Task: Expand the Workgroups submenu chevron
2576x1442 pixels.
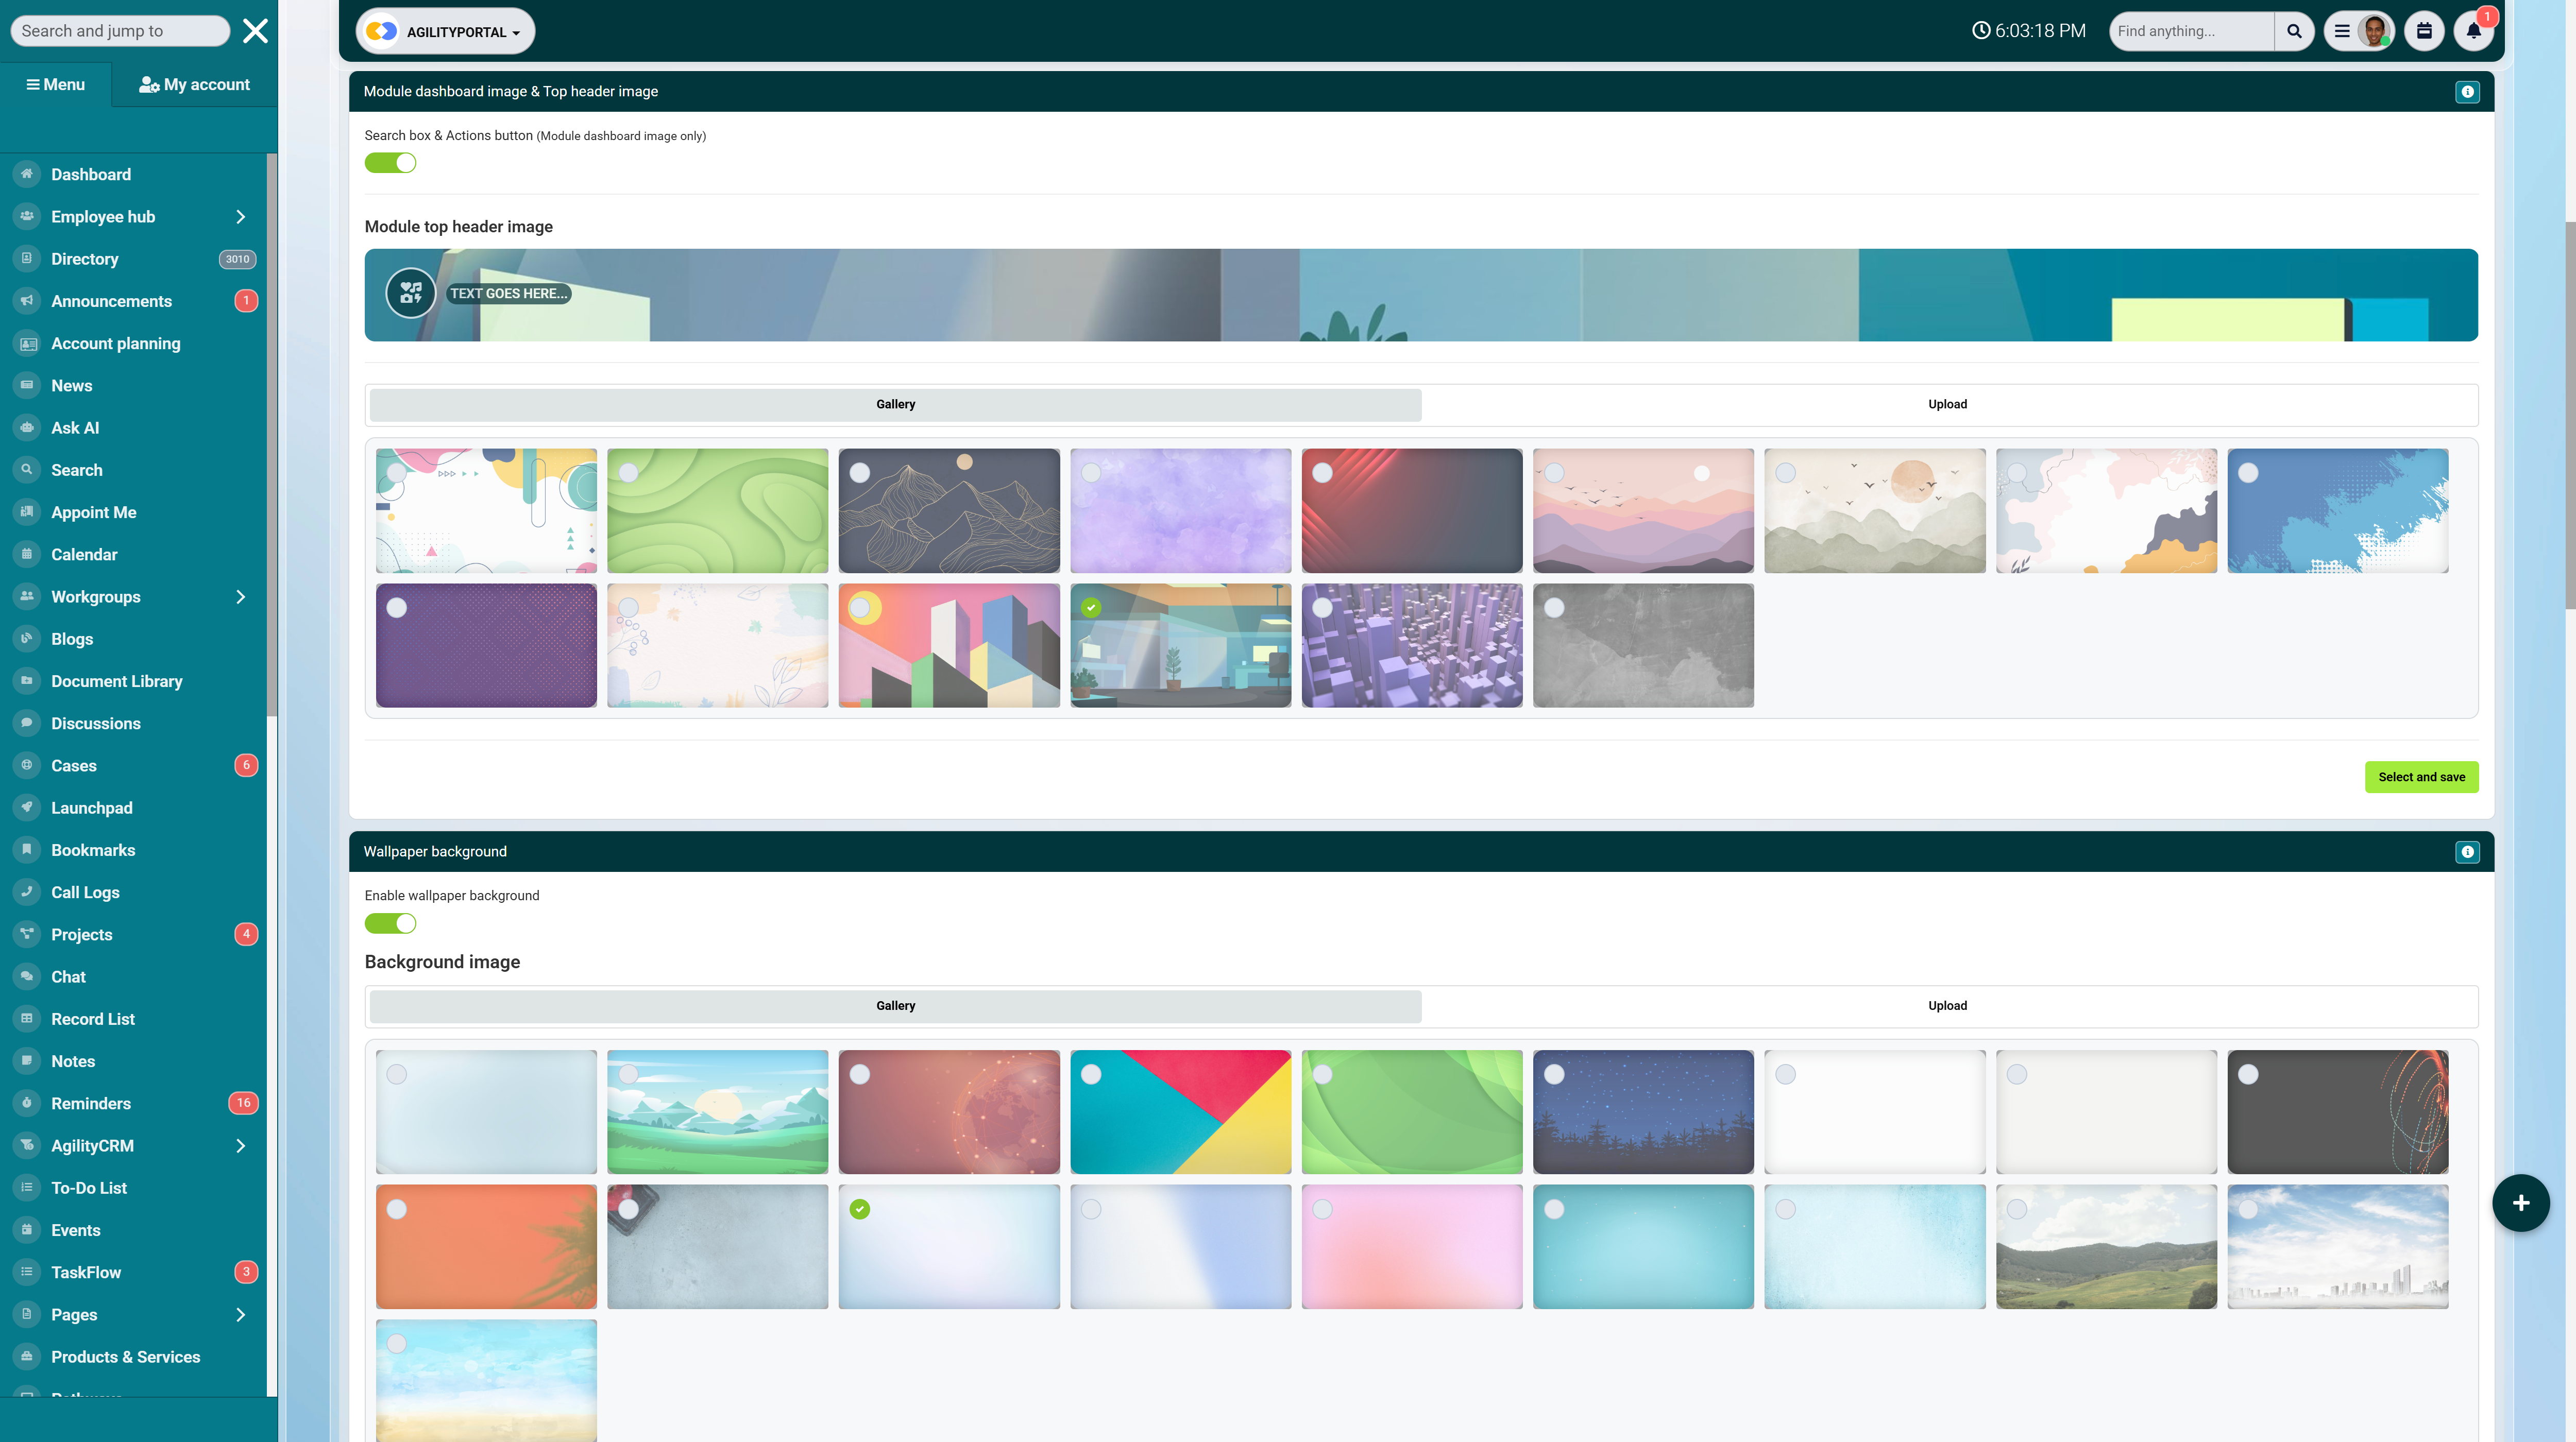Action: 240,596
